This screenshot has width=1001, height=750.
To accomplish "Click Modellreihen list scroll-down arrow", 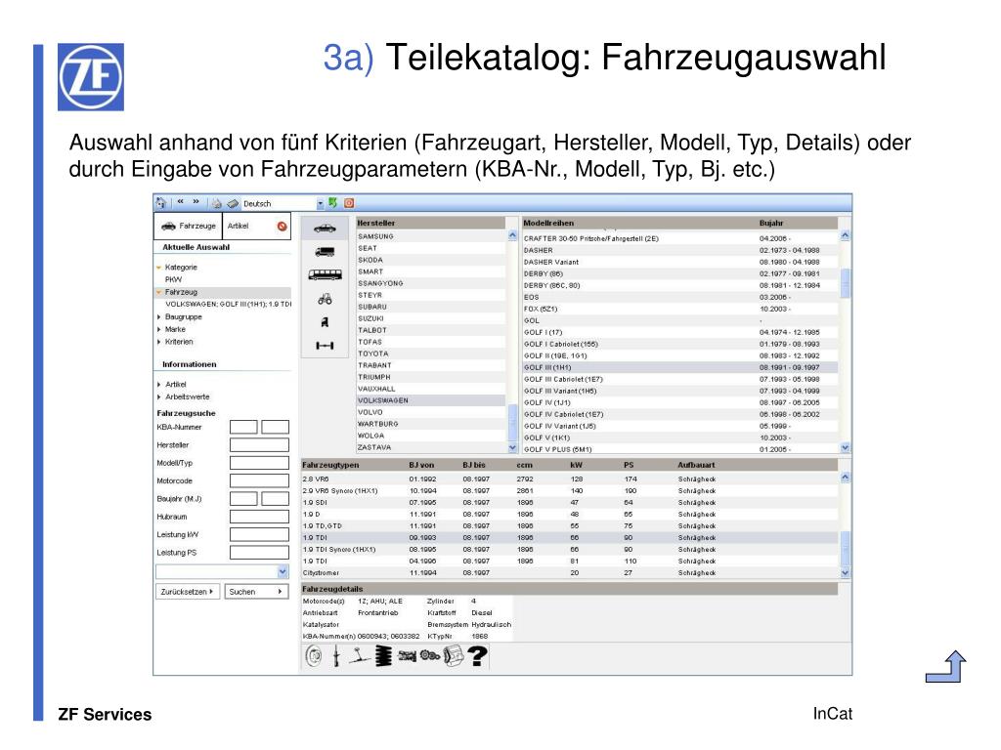I will click(x=846, y=448).
